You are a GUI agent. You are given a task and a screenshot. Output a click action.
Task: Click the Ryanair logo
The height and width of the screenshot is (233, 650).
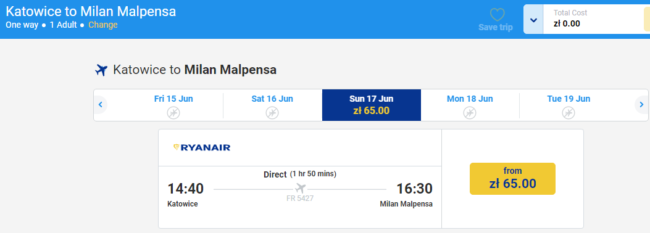tap(201, 148)
